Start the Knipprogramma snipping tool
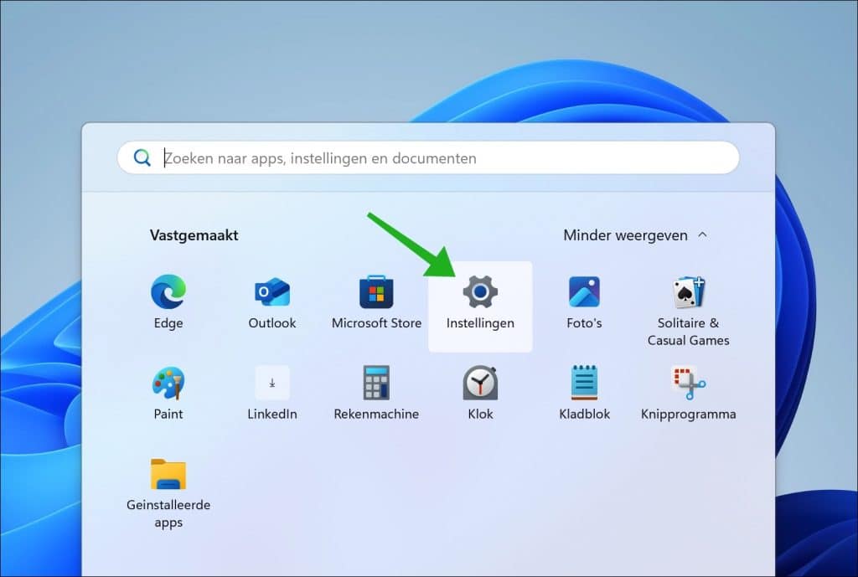Screen dimensions: 858x577 pos(688,384)
